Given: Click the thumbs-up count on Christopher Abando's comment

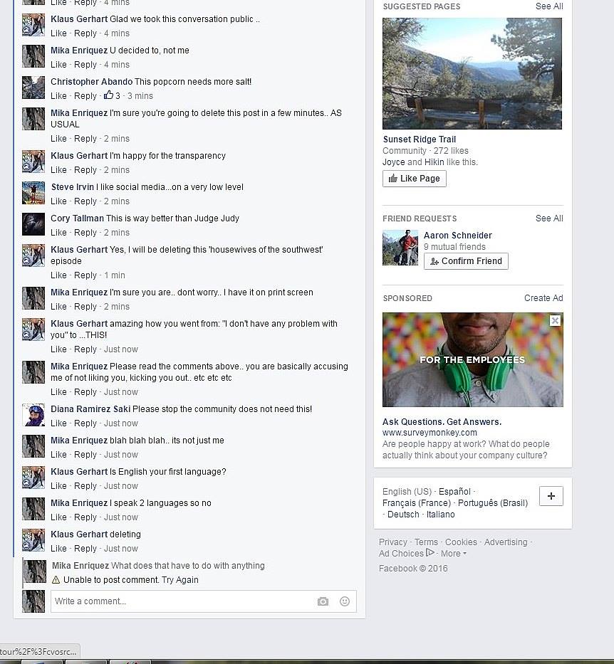Looking at the screenshot, I should [x=113, y=95].
